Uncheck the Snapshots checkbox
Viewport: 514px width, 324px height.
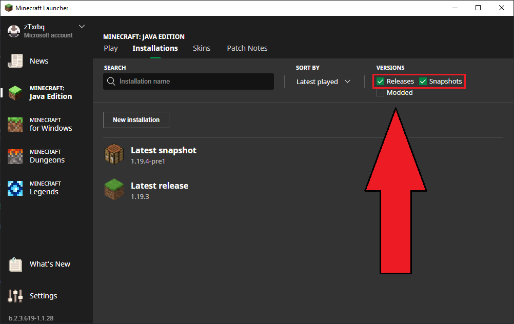[423, 81]
